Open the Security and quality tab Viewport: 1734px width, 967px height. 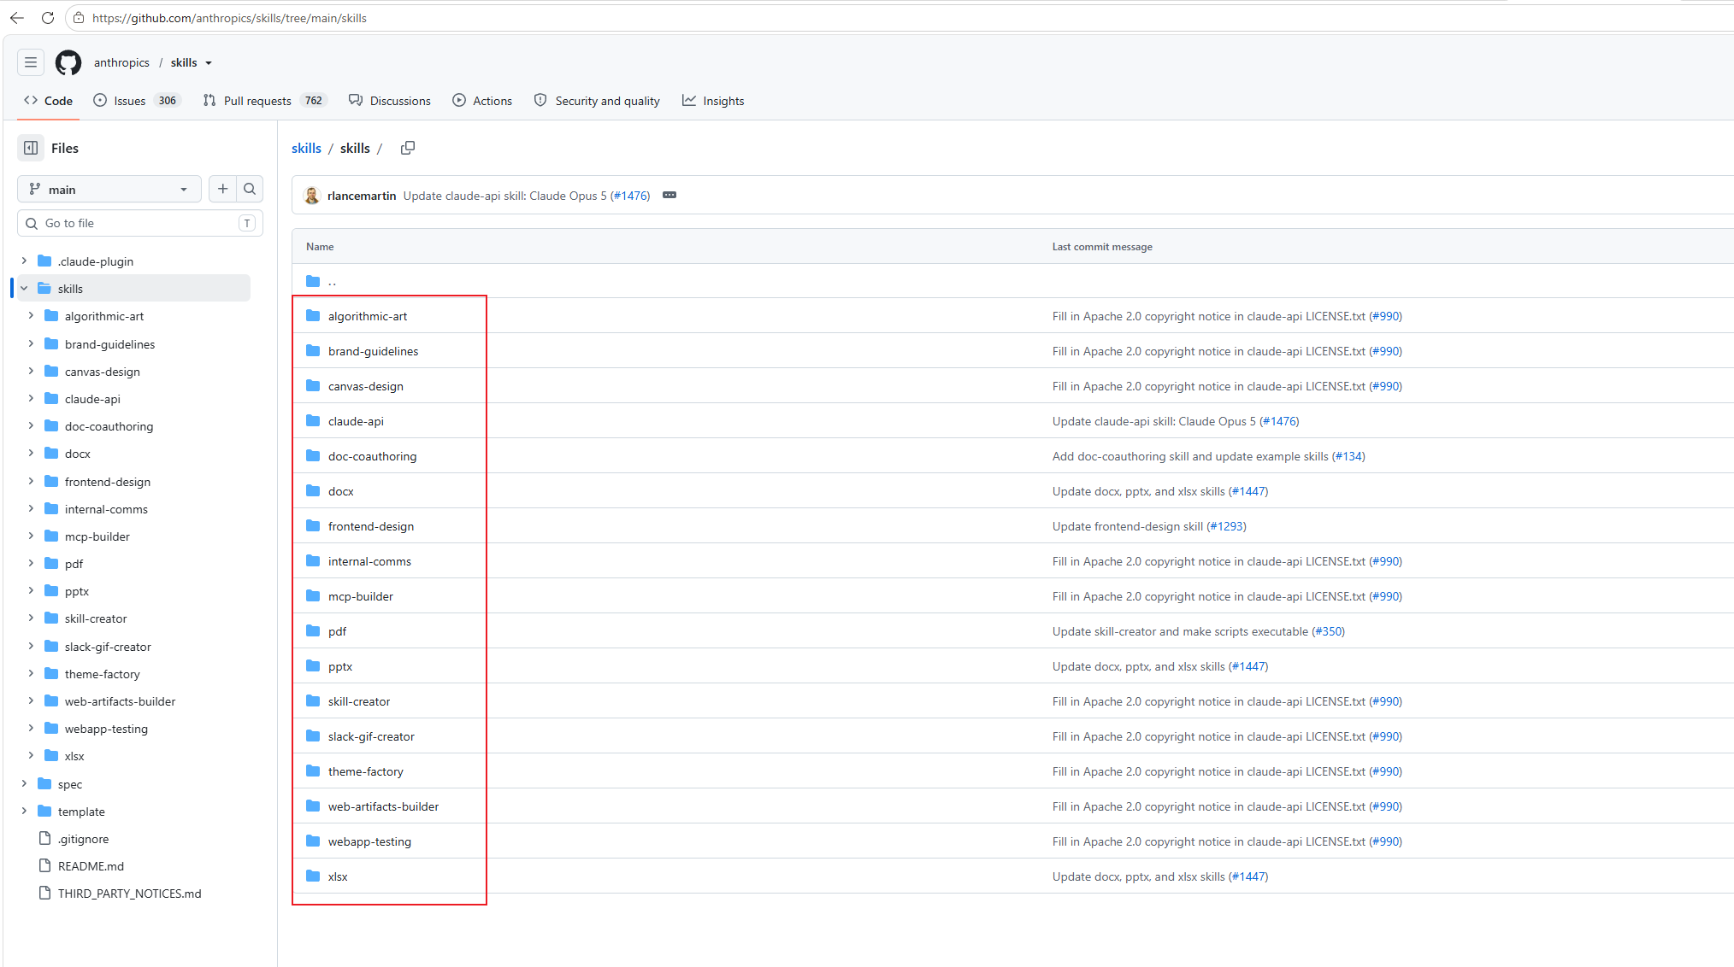[x=597, y=101]
